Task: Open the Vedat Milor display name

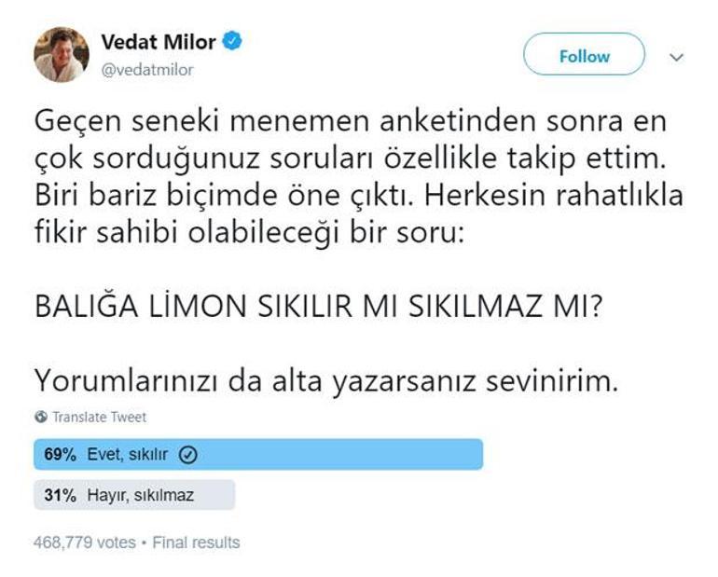Action: tap(159, 43)
